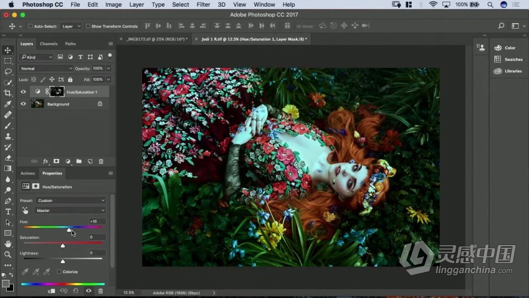Select the Lasso tool
The image size is (529, 298).
[x=8, y=72]
